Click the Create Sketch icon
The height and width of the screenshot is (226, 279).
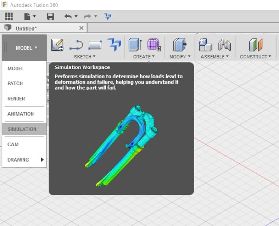tap(57, 45)
